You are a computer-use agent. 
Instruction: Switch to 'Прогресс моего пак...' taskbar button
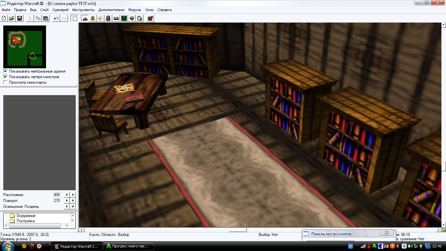point(129,246)
